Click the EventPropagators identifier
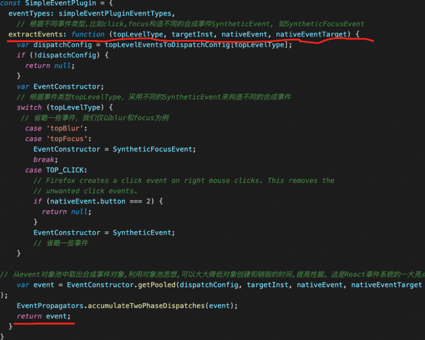 [x=50, y=306]
